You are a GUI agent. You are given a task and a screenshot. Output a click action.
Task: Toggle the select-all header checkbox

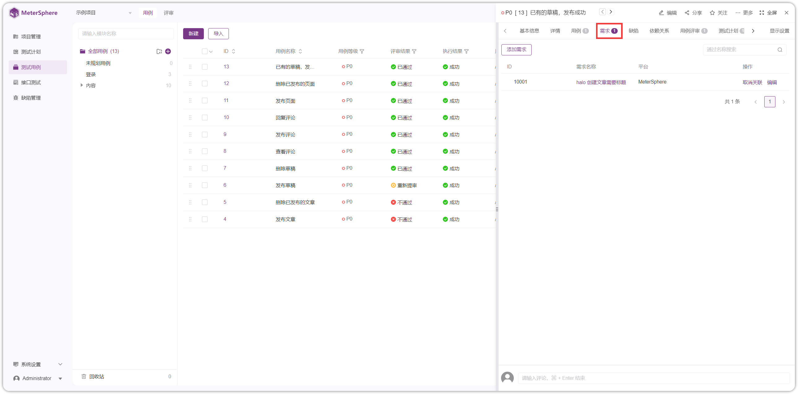pos(205,51)
